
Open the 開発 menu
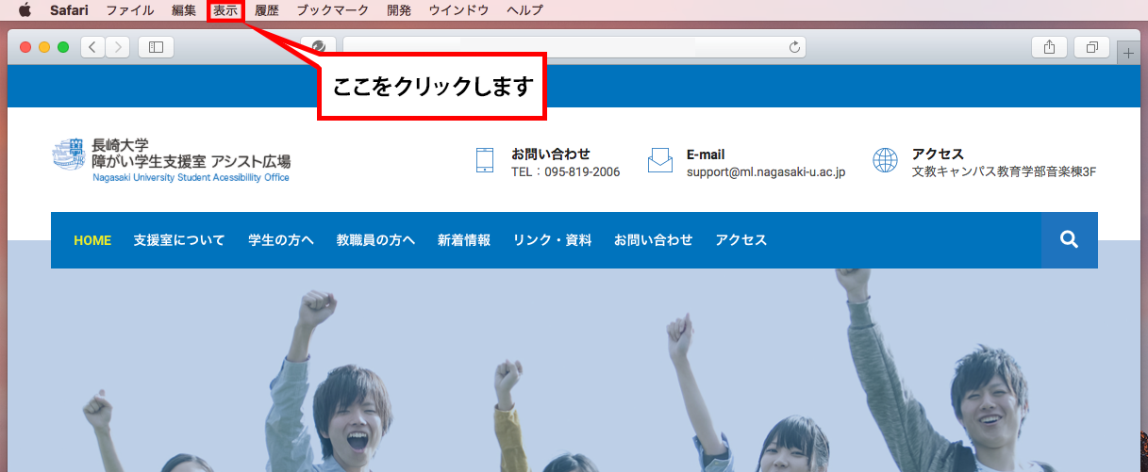(x=399, y=10)
